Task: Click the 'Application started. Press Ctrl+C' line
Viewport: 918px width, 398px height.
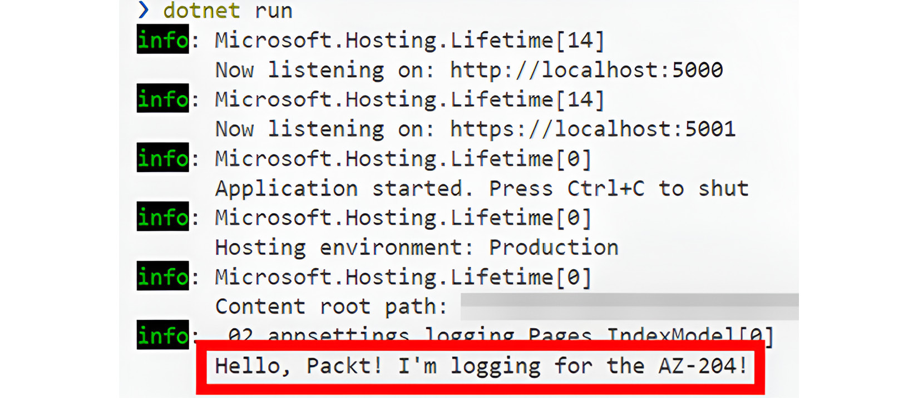Action: (x=482, y=189)
